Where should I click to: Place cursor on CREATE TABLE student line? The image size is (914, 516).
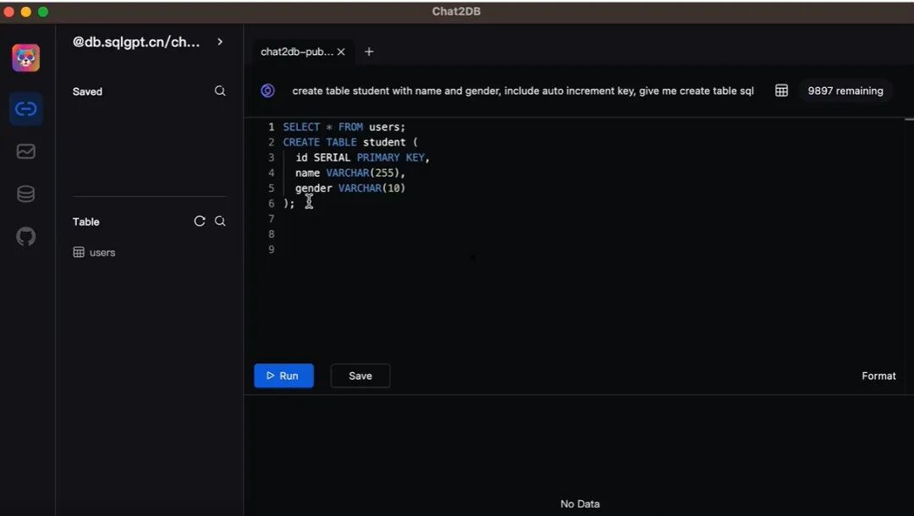[x=350, y=142]
